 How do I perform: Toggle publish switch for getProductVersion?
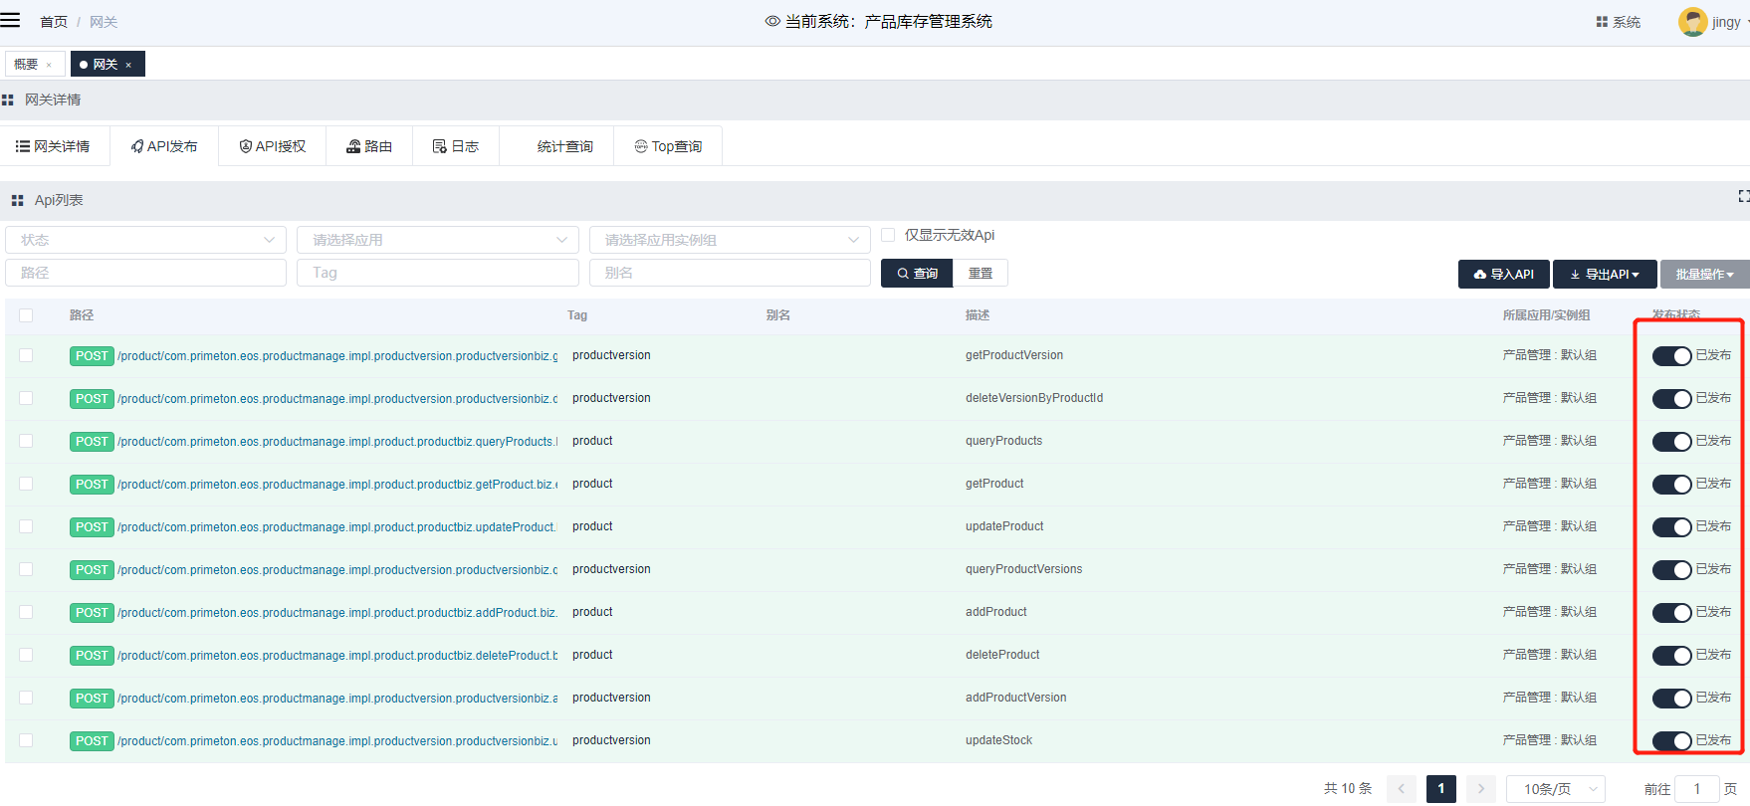pos(1671,356)
